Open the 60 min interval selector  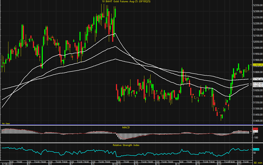(x=256, y=163)
